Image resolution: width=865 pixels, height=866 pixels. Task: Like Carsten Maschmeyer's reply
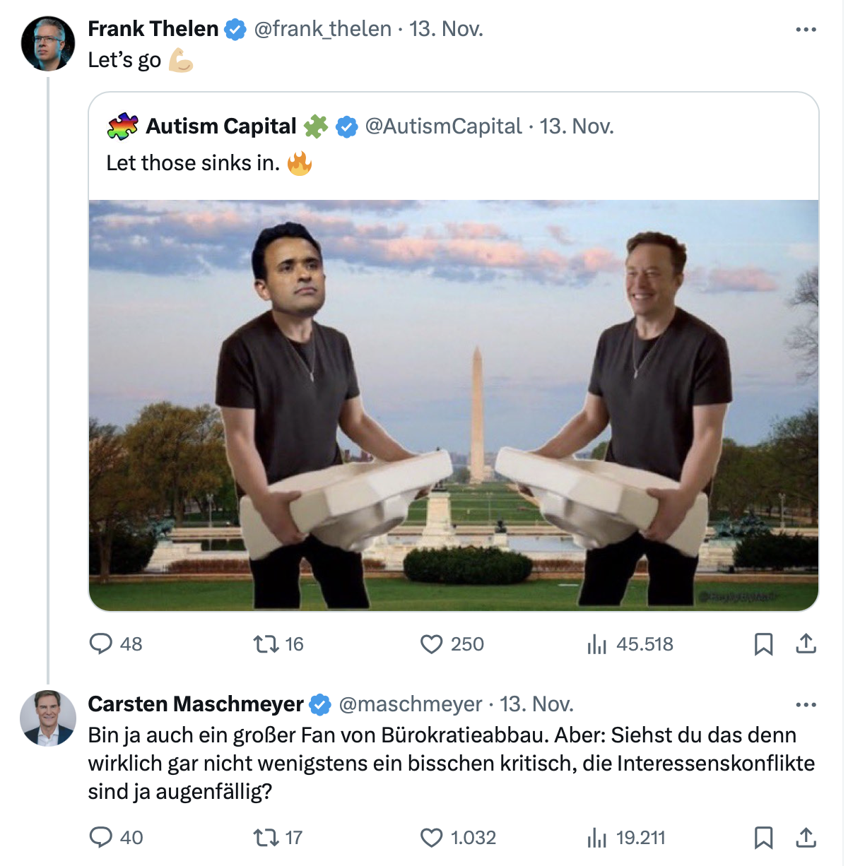pyautogui.click(x=431, y=837)
